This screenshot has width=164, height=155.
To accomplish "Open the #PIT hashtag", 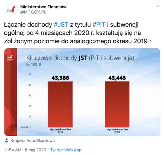I will click(99, 25).
